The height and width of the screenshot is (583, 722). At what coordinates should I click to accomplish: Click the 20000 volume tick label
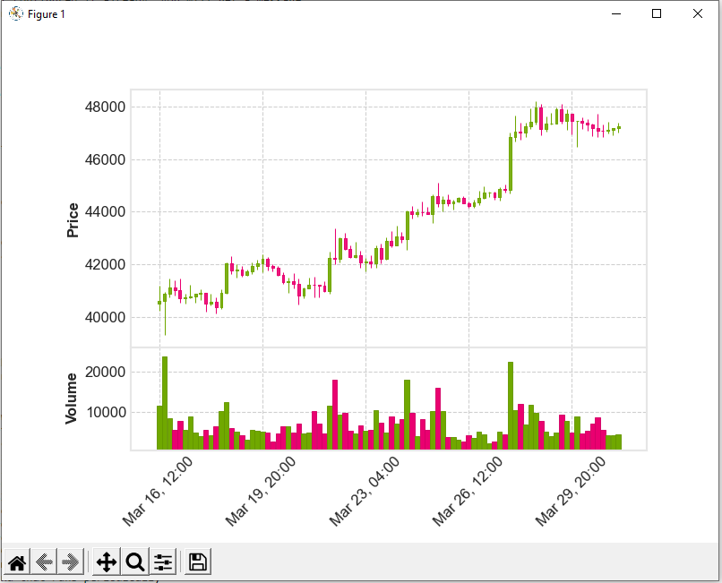tap(103, 373)
